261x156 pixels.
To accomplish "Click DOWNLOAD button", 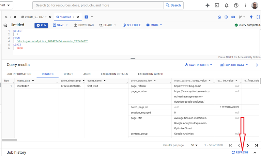I will (84, 25).
